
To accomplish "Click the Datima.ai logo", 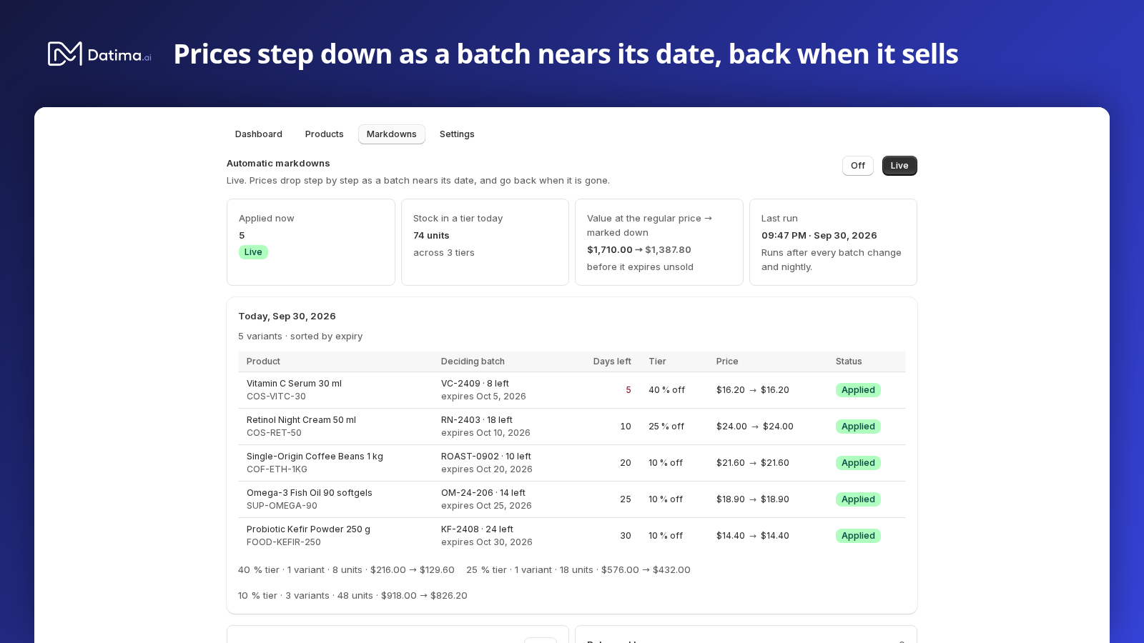I will click(x=99, y=54).
